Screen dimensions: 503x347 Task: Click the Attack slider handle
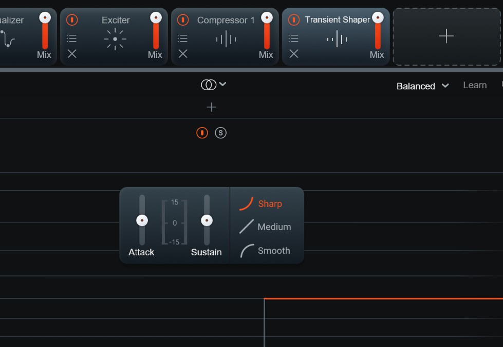click(x=142, y=220)
